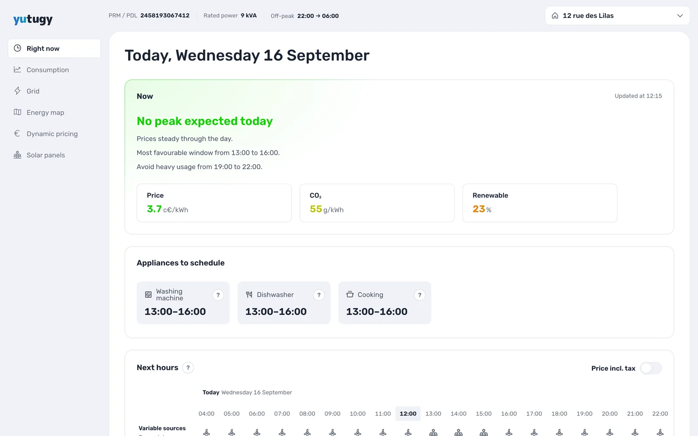Click the Variable sources row label
Image resolution: width=698 pixels, height=436 pixels.
tap(162, 429)
